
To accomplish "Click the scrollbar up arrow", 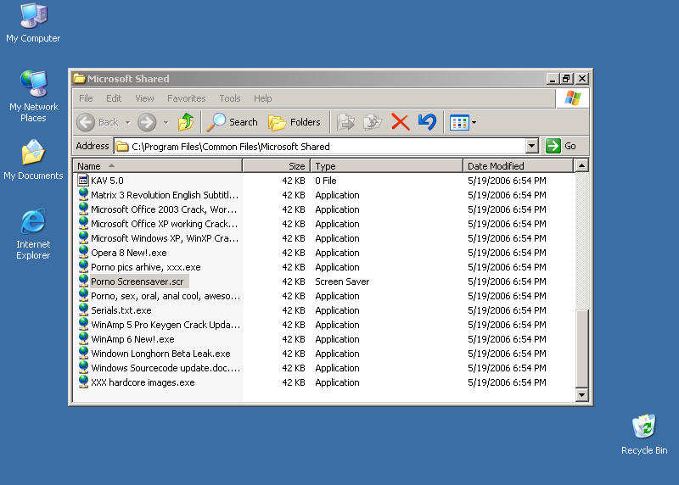I will coord(582,165).
